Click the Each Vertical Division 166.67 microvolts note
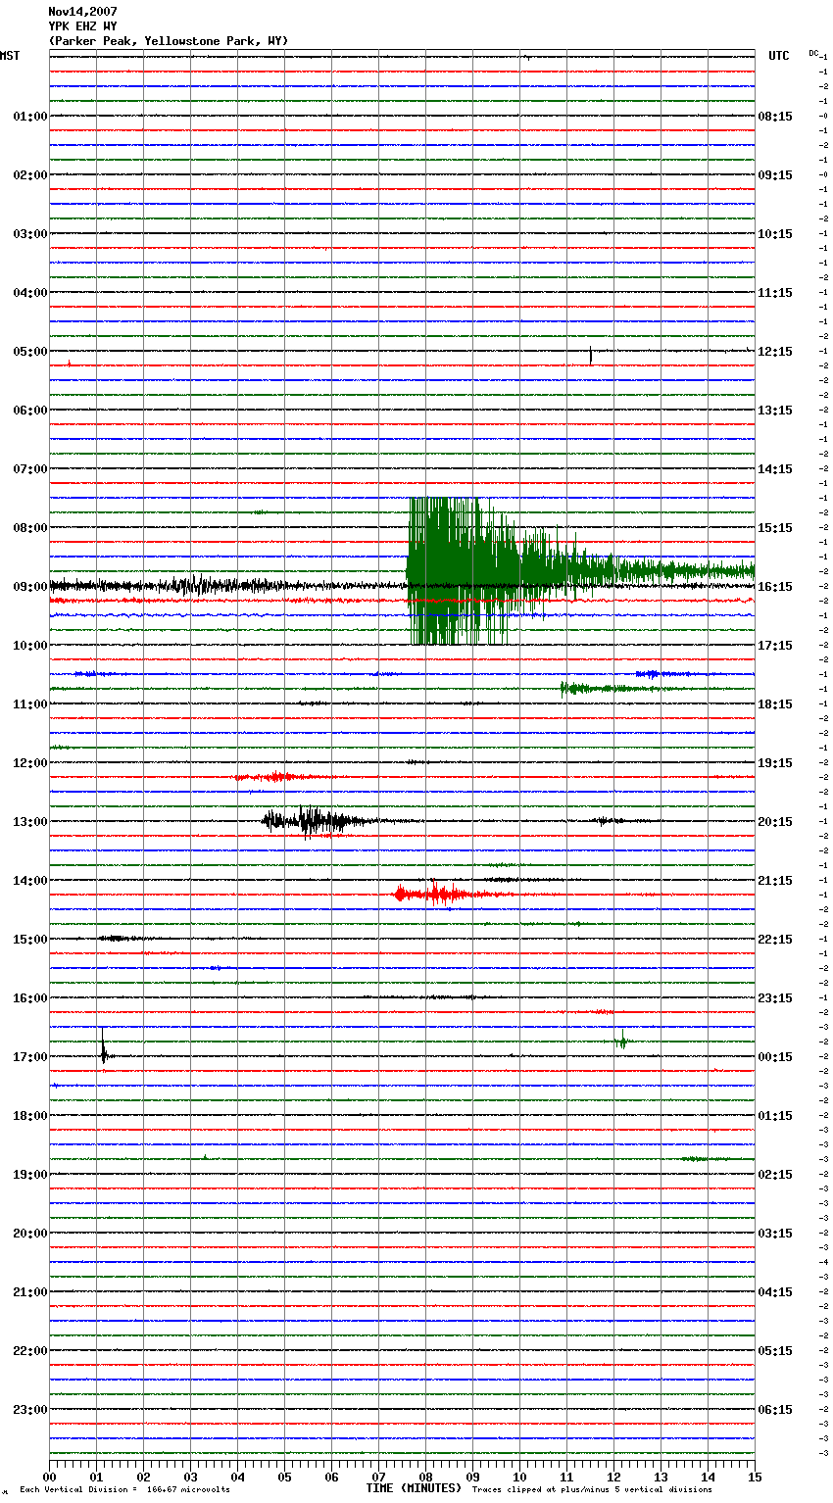Image resolution: width=833 pixels, height=1503 pixels. [x=124, y=1490]
